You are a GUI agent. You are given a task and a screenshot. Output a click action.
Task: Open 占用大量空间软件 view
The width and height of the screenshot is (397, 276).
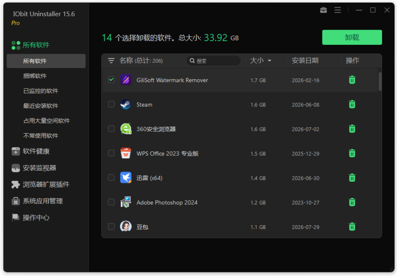47,121
